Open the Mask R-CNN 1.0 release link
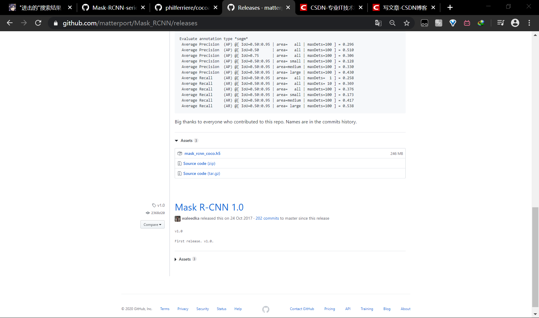 point(209,207)
